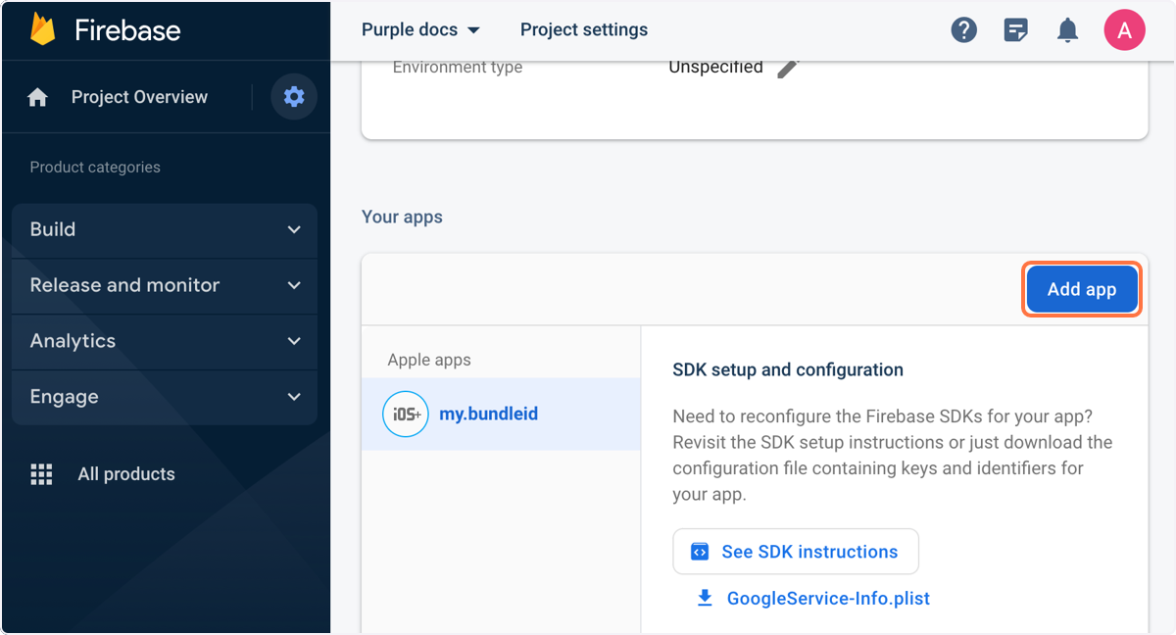
Task: Open the release notes feedback icon
Action: pos(1016,30)
